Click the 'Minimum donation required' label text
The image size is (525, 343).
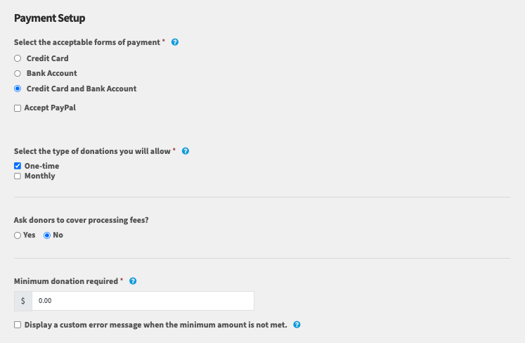pos(66,281)
